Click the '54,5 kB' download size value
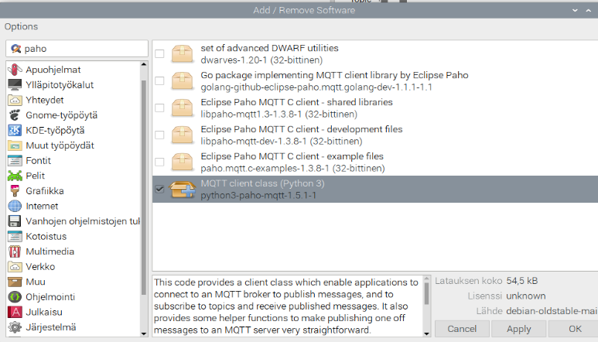This screenshot has height=342, width=598. click(x=521, y=281)
